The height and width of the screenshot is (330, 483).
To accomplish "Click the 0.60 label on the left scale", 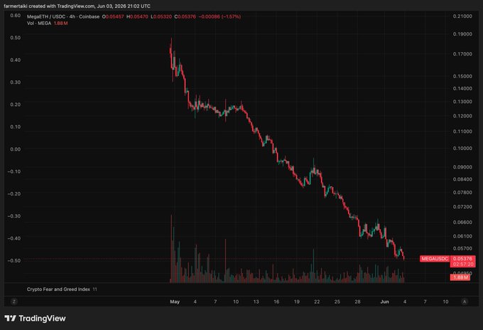I will click(x=16, y=16).
